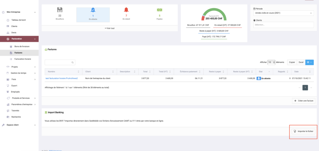Image resolution: width=319 pixels, height=151 pixels.
Task: Expand the Espace client chevron
Action: [35, 125]
